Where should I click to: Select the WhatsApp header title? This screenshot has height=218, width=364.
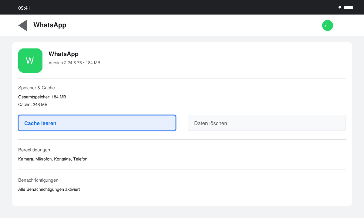click(50, 25)
